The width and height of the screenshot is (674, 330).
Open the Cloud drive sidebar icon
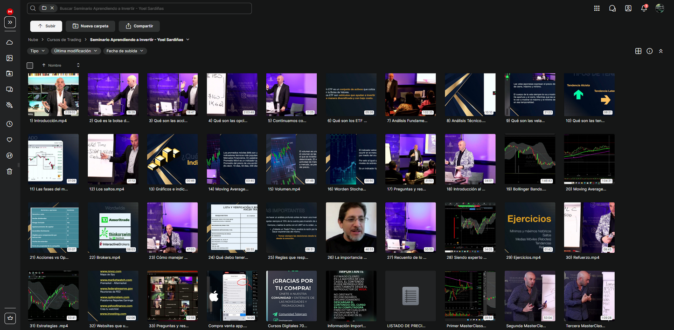point(9,42)
